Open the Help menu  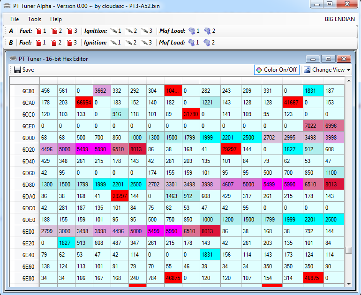pyautogui.click(x=56, y=19)
